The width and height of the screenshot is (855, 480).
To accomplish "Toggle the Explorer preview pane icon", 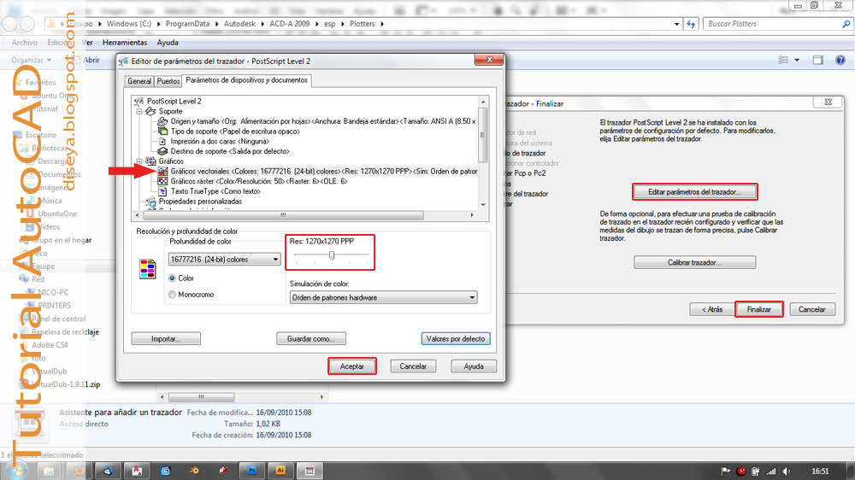I will pos(818,60).
